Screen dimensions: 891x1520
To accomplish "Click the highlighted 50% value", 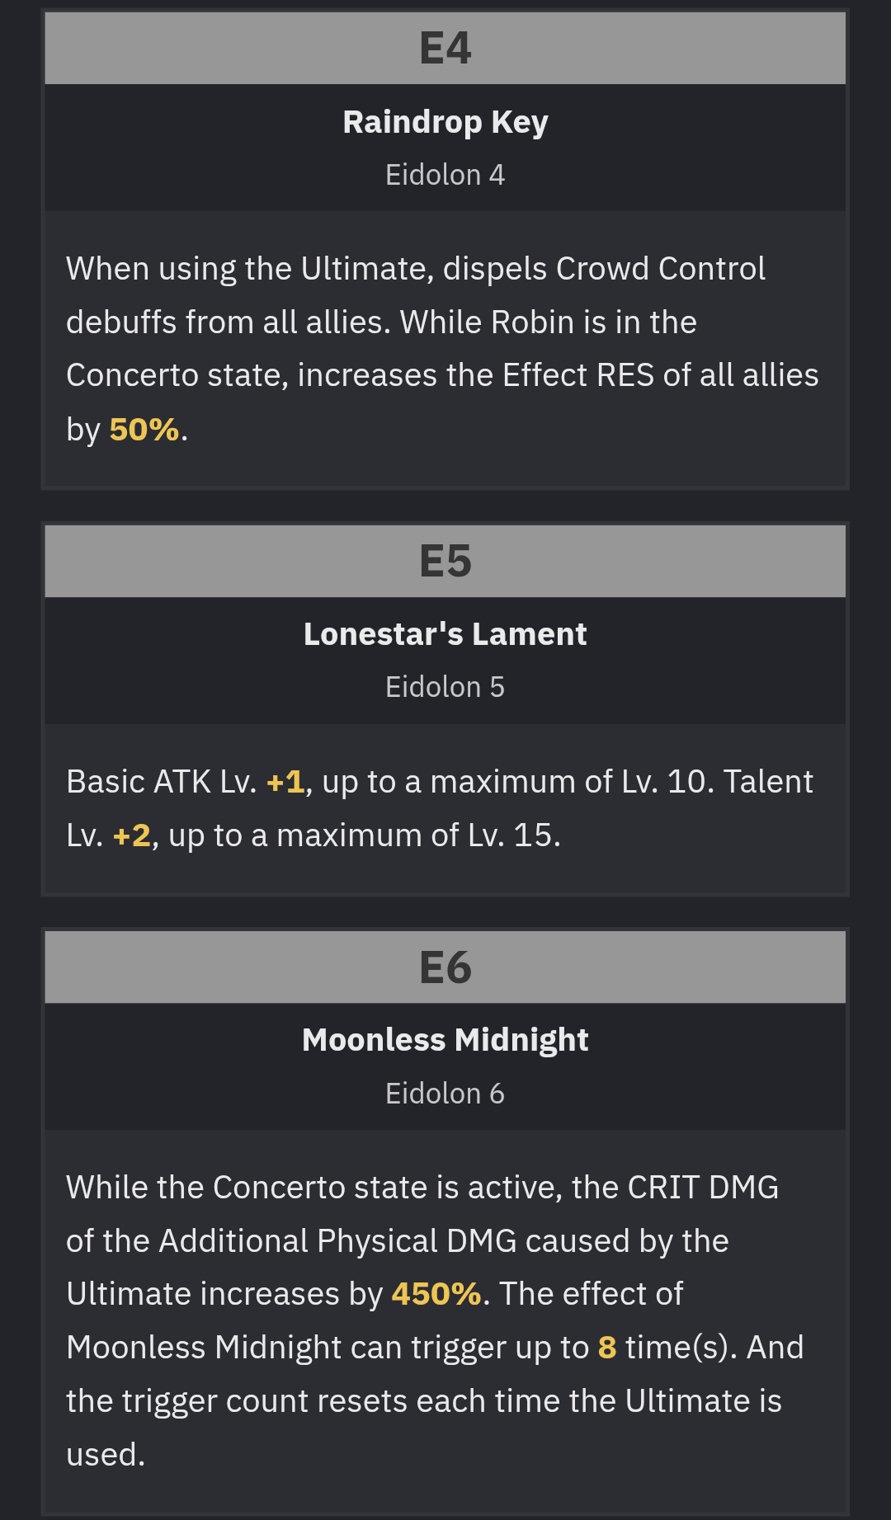I will [144, 430].
